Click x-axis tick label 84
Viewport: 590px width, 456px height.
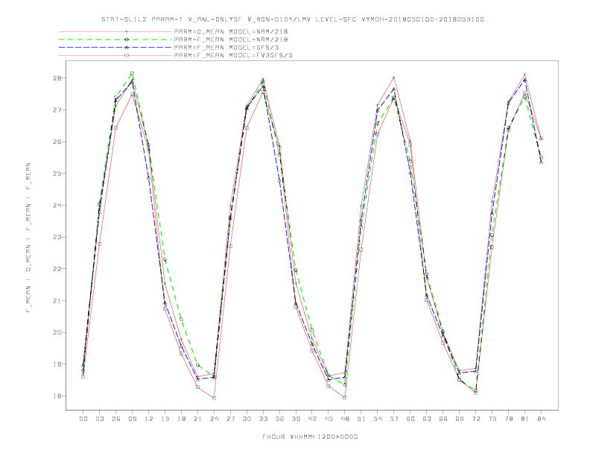point(542,419)
